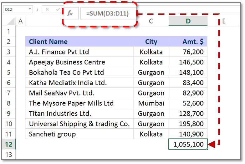Click amount cell 140,900
This screenshot has width=245, height=164.
tap(188, 134)
